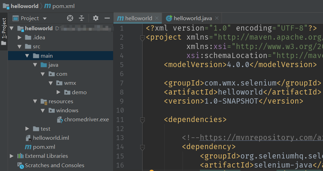The height and width of the screenshot is (171, 323).
Task: Click the resources folder icon
Action: [44, 101]
